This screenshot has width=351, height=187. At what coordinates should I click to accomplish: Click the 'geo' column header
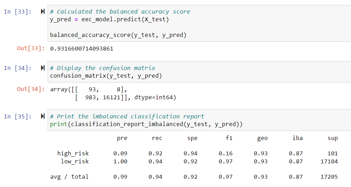coord(262,138)
